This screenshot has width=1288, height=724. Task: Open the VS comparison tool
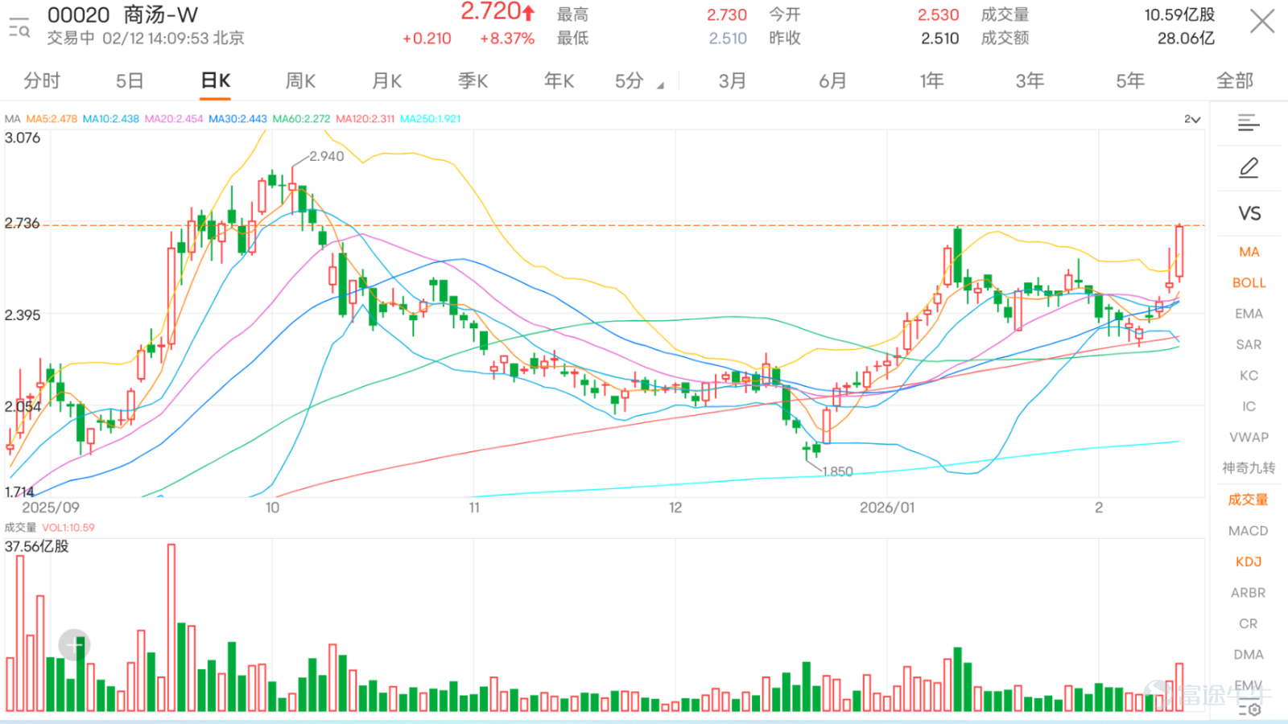click(1249, 213)
